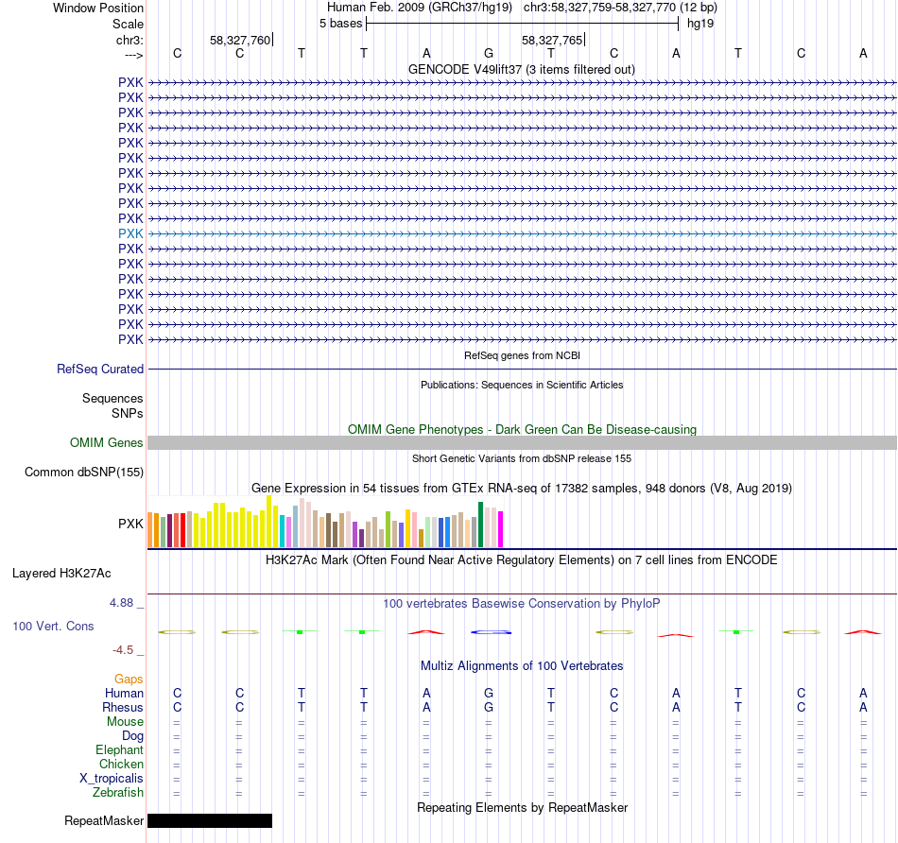Select the Scale label in the ruler

(x=128, y=24)
